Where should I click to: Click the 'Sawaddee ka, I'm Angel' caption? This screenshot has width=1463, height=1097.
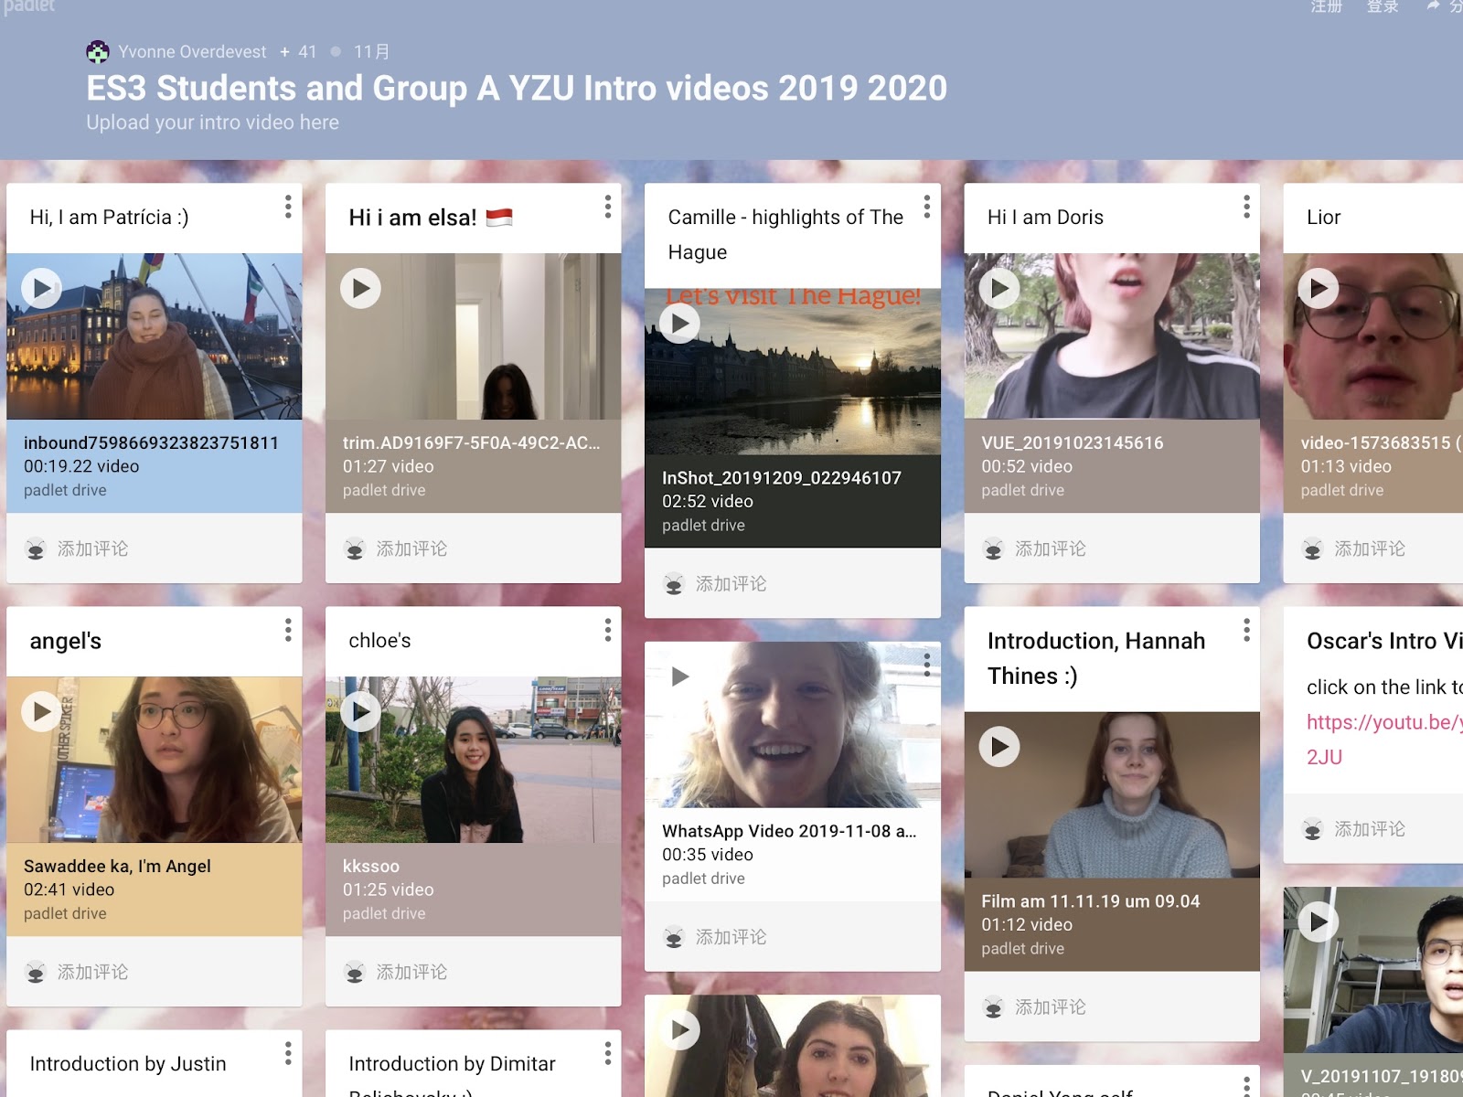point(117,866)
